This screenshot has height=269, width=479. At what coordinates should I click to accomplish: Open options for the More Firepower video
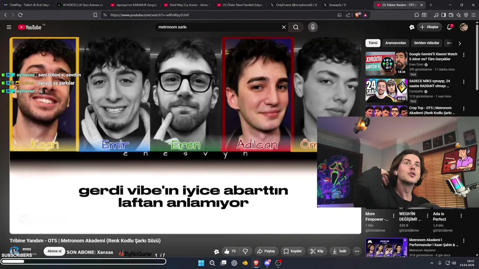[393, 216]
